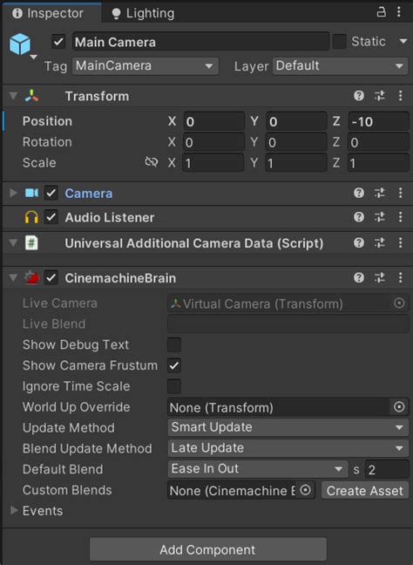Enable Show Debug Text checkbox
The image size is (413, 565).
click(x=174, y=344)
